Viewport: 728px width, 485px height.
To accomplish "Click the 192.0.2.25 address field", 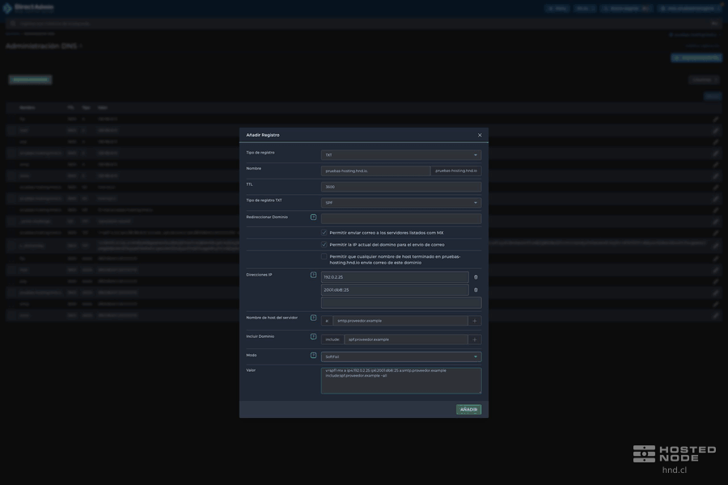I will (395, 277).
